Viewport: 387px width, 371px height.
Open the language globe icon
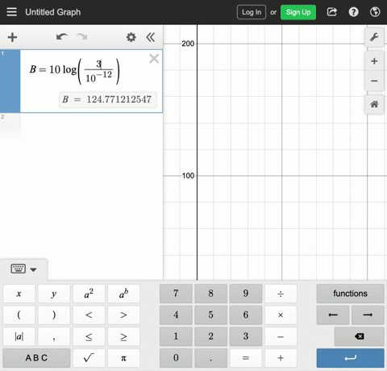click(375, 12)
